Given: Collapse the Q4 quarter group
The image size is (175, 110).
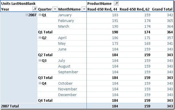Looking at the screenshot, I should (40, 83).
